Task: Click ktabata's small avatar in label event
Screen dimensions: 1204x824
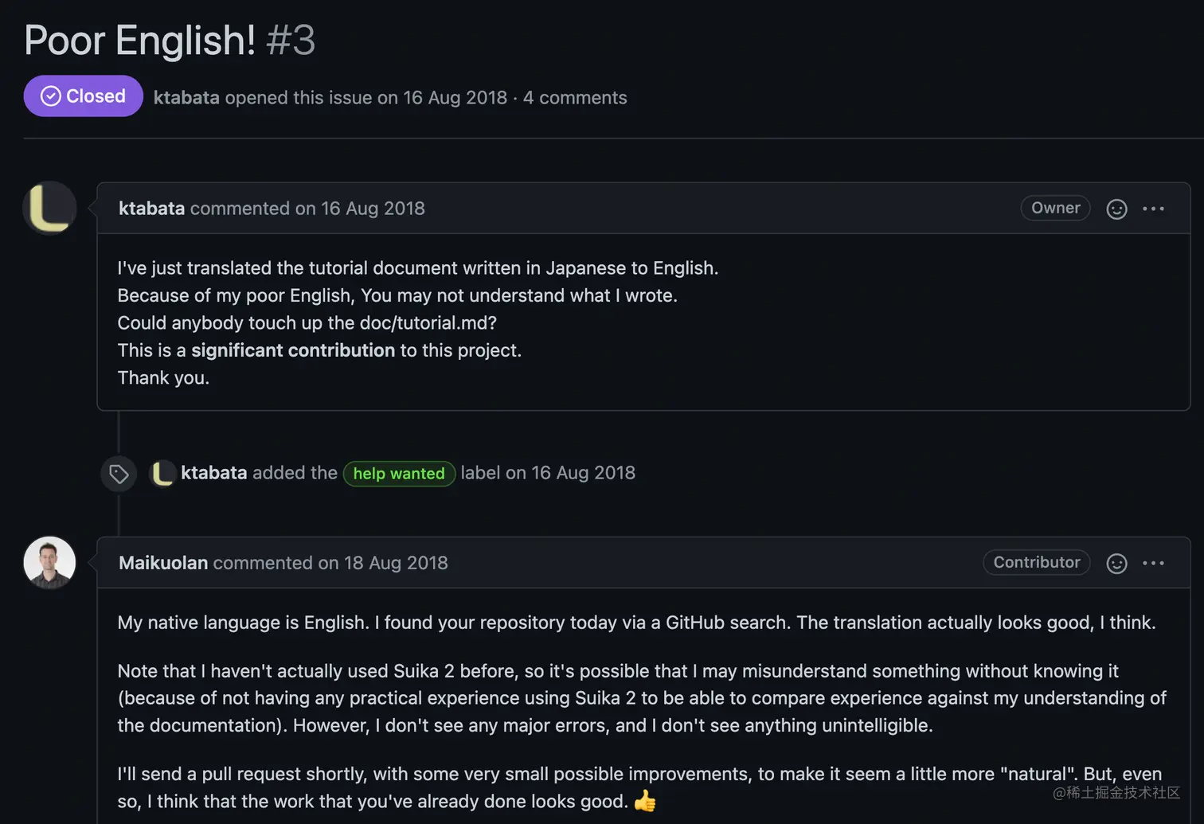Action: [x=162, y=473]
